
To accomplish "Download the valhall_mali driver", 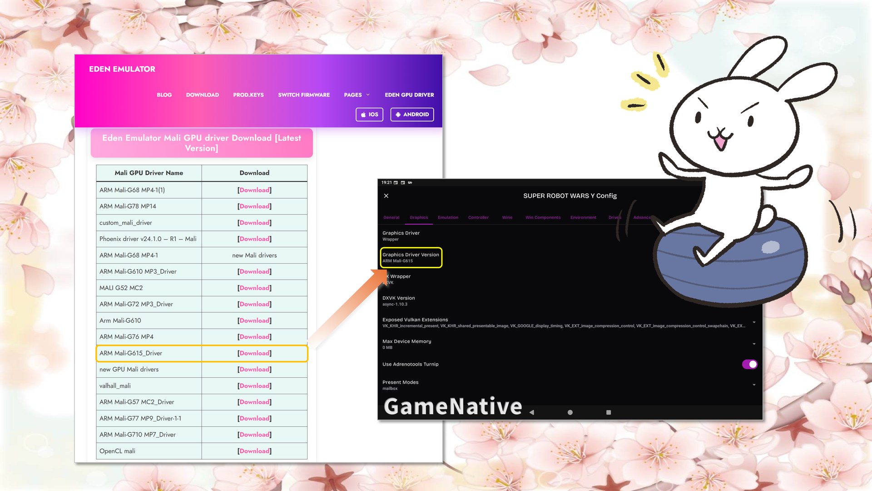I will coord(254,386).
